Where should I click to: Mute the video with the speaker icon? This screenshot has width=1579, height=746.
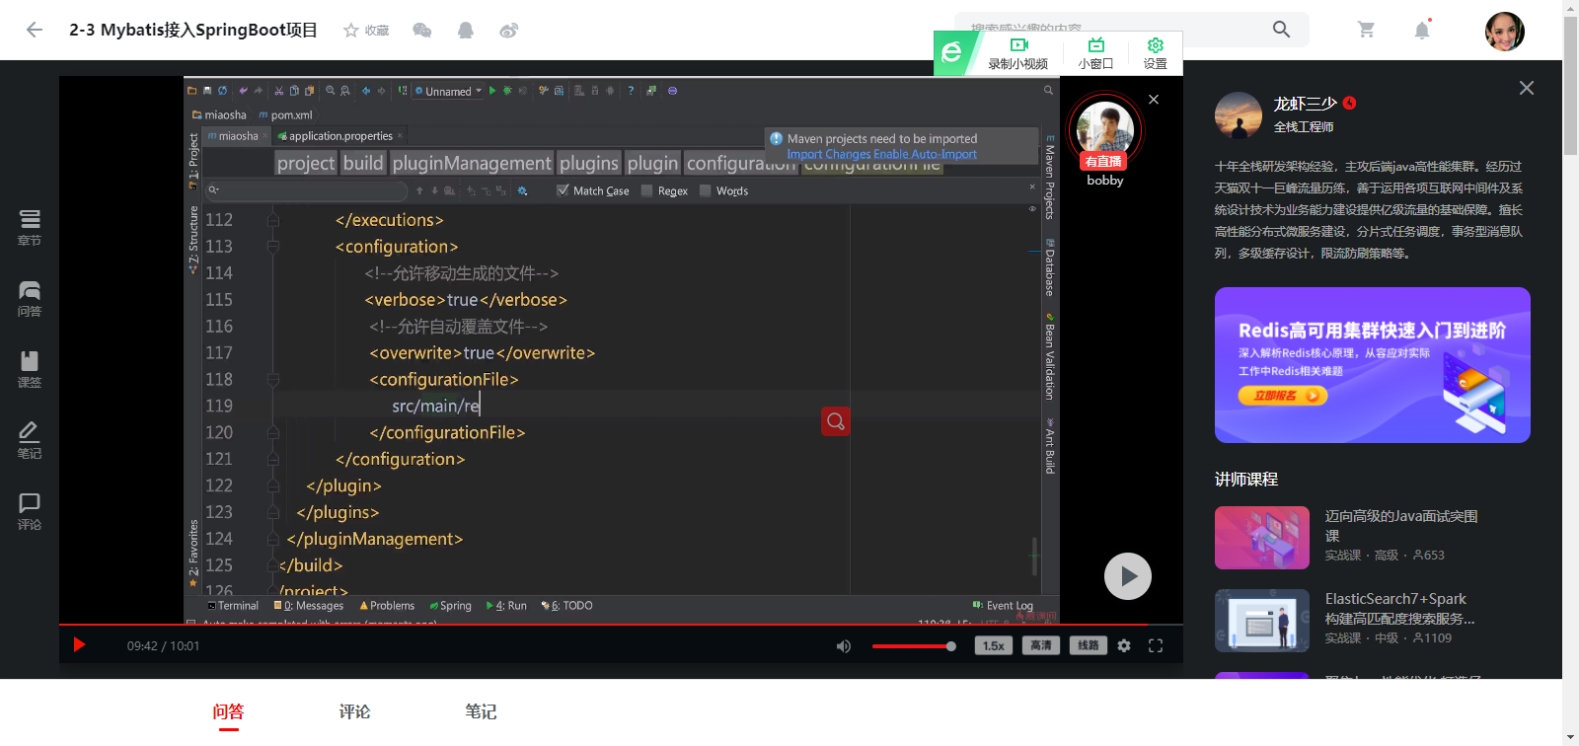click(x=844, y=646)
